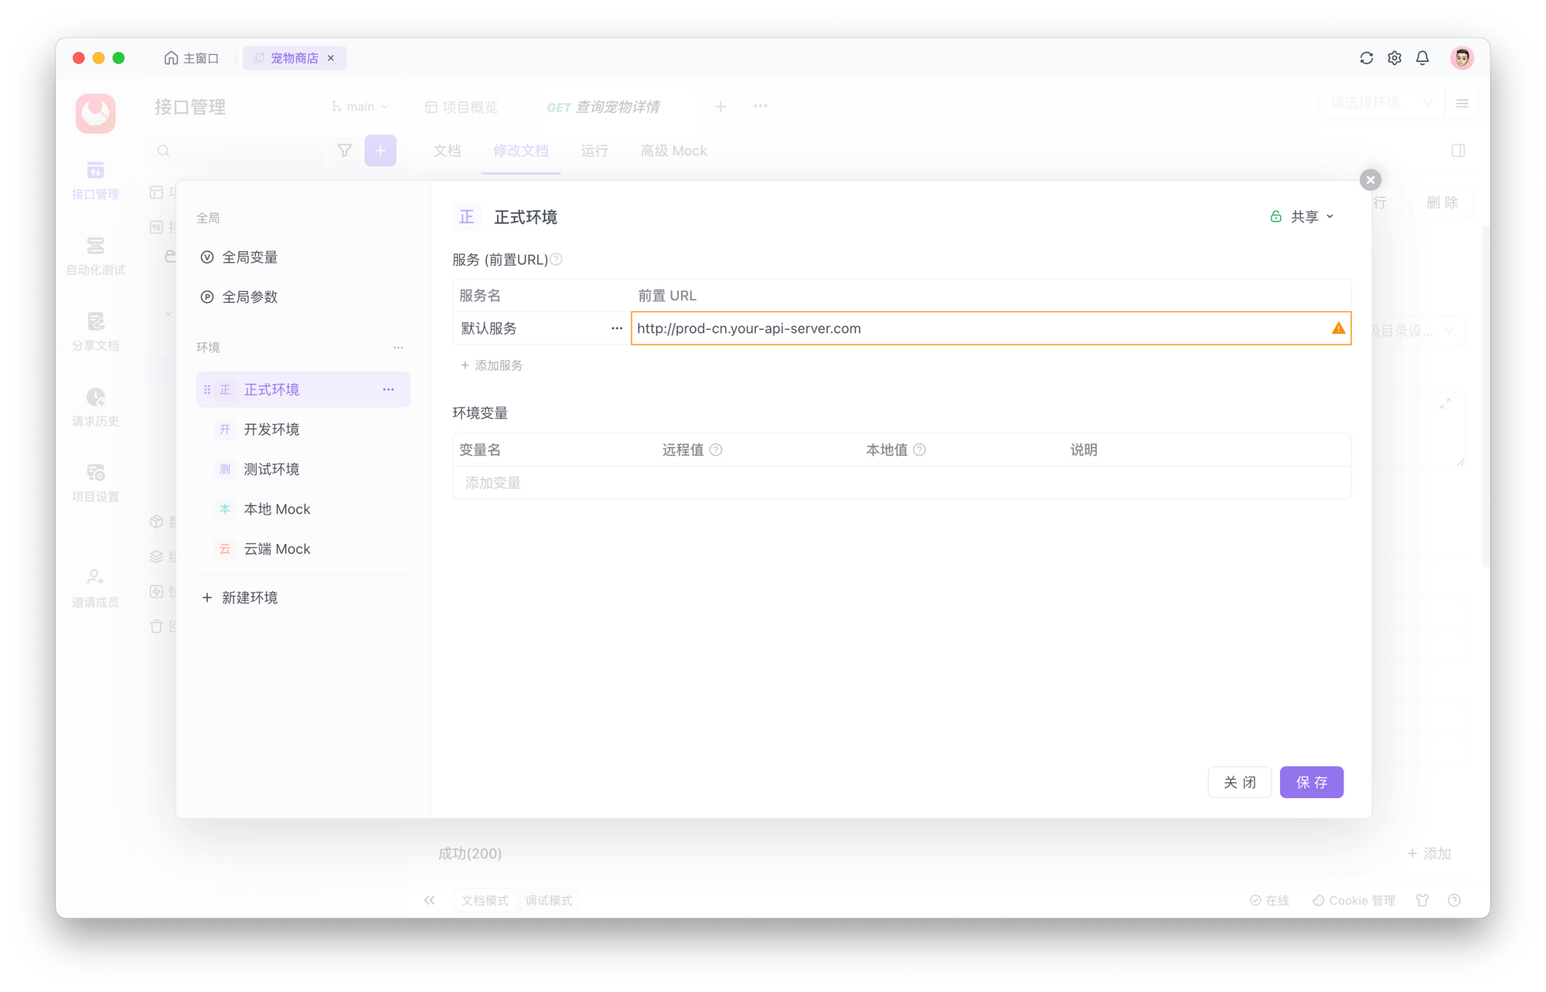Open the 项目概览 tab

tap(462, 107)
